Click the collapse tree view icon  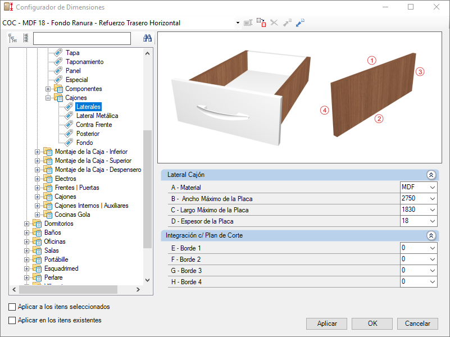tap(25, 38)
